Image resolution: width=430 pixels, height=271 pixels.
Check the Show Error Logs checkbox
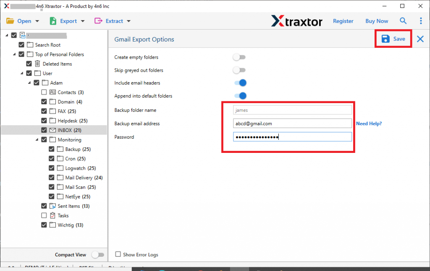pyautogui.click(x=118, y=254)
